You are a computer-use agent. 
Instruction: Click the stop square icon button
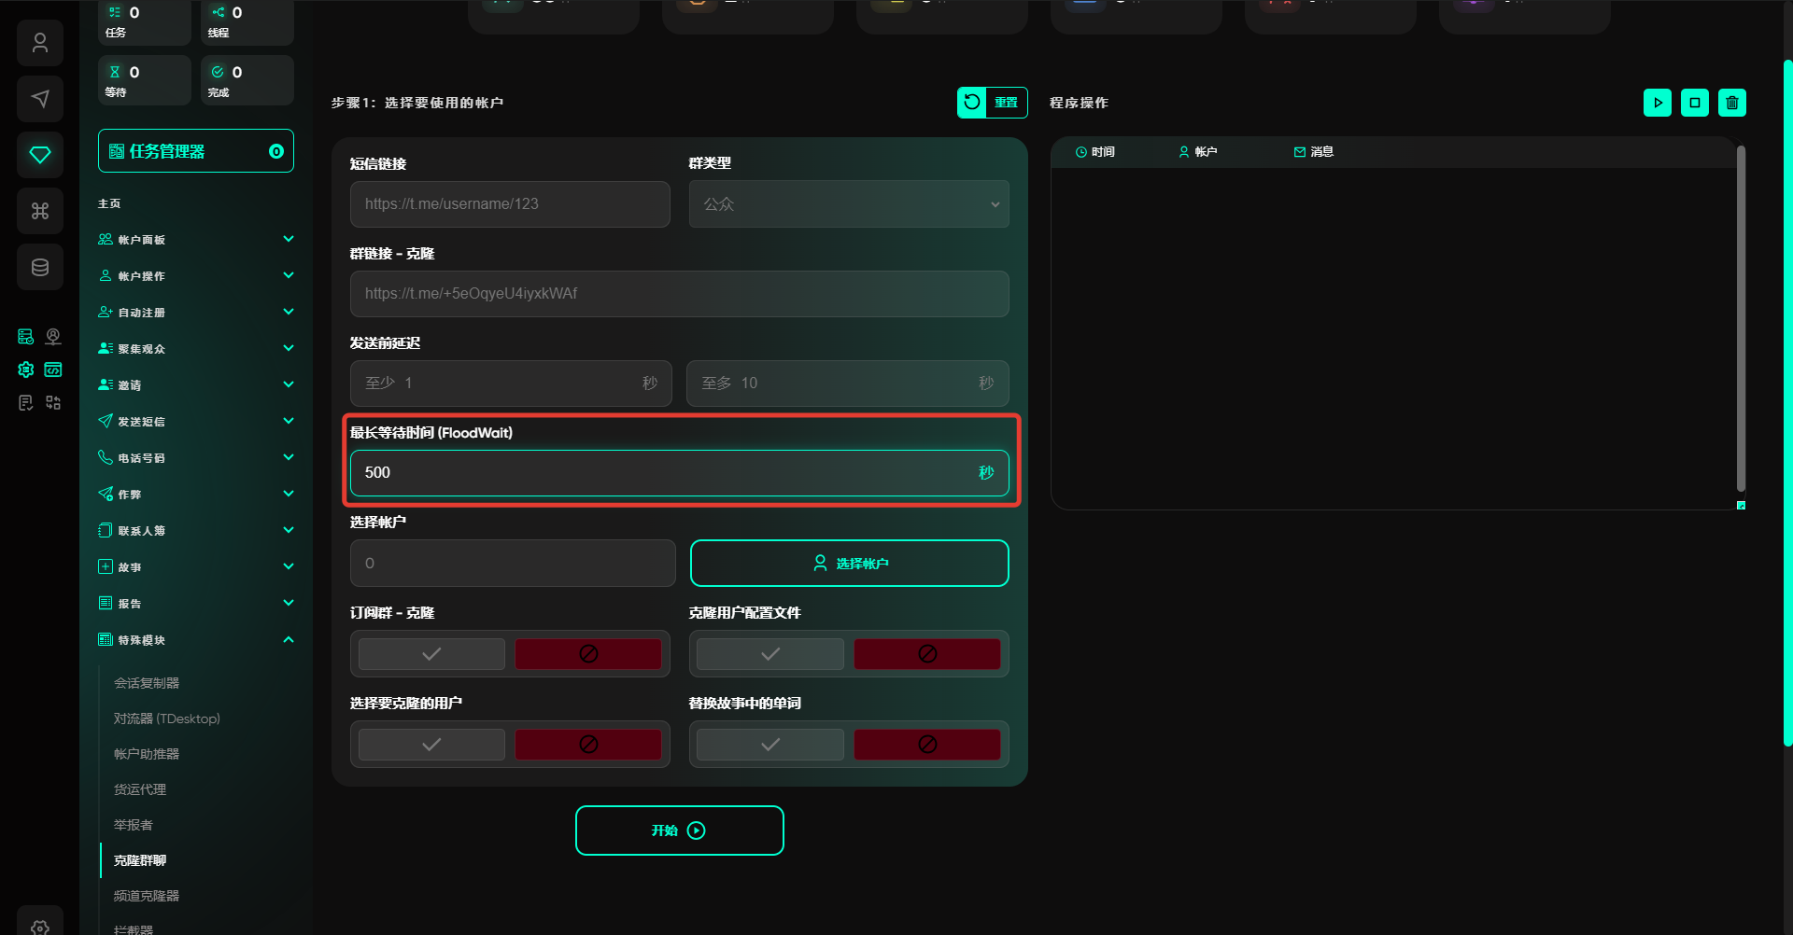tap(1694, 103)
